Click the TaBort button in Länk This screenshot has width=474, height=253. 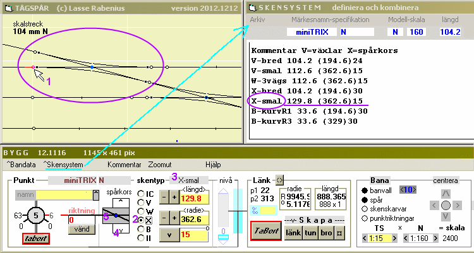tap(265, 231)
